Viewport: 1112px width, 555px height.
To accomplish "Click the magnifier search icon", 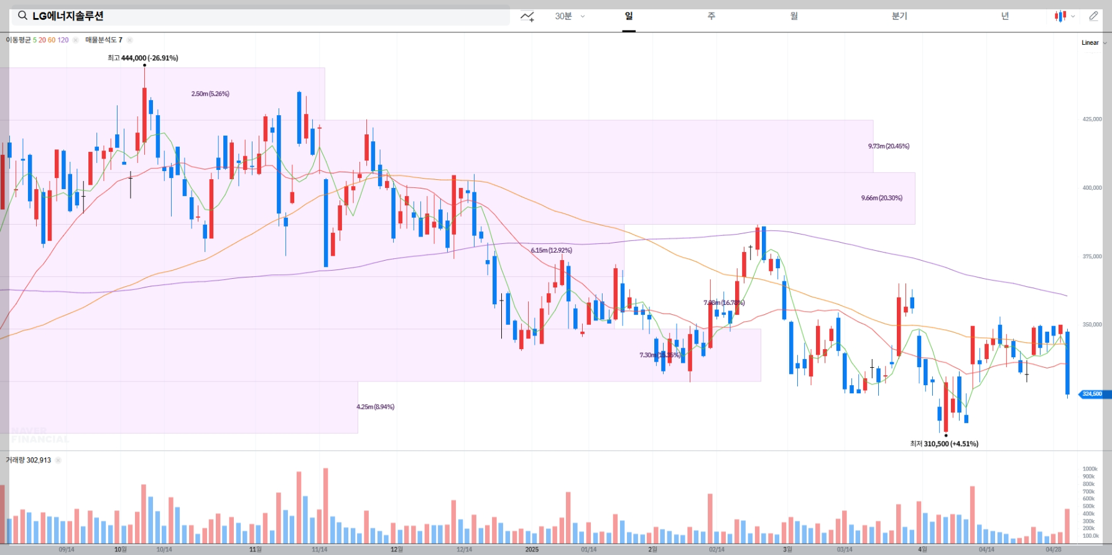I will click(x=23, y=16).
